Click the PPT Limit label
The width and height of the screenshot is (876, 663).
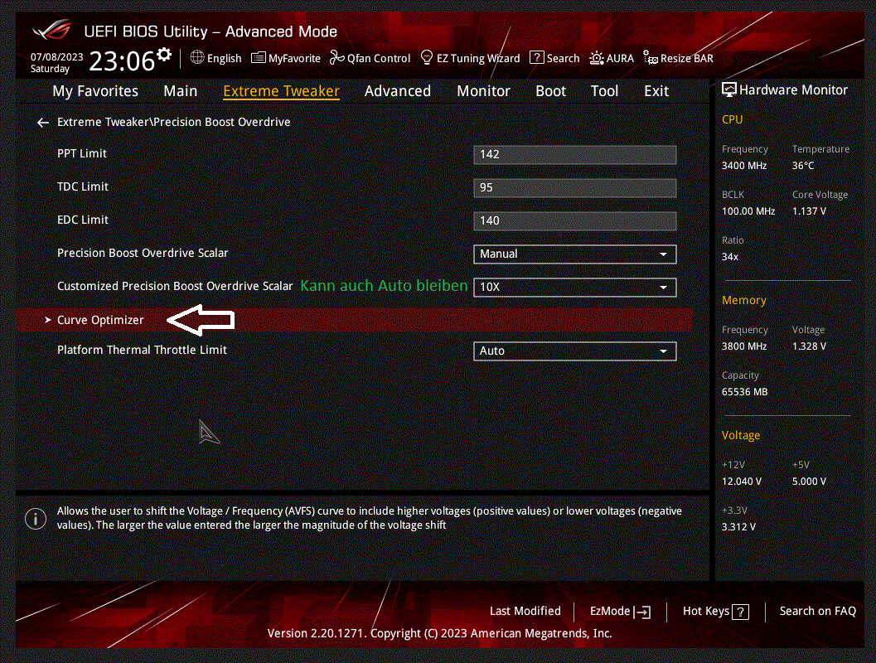click(x=81, y=153)
